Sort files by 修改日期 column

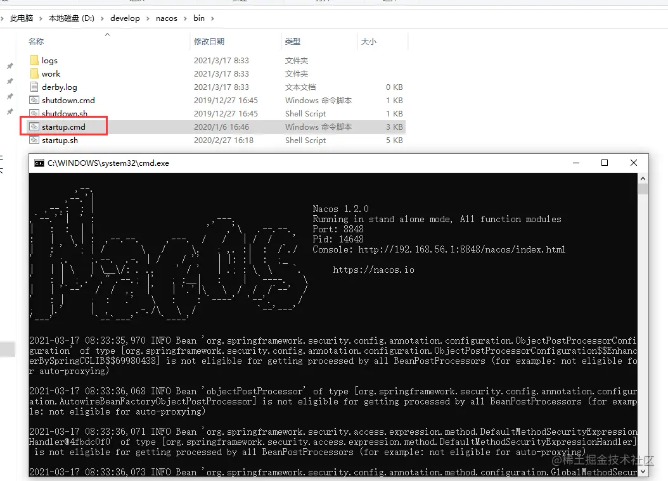(x=209, y=41)
